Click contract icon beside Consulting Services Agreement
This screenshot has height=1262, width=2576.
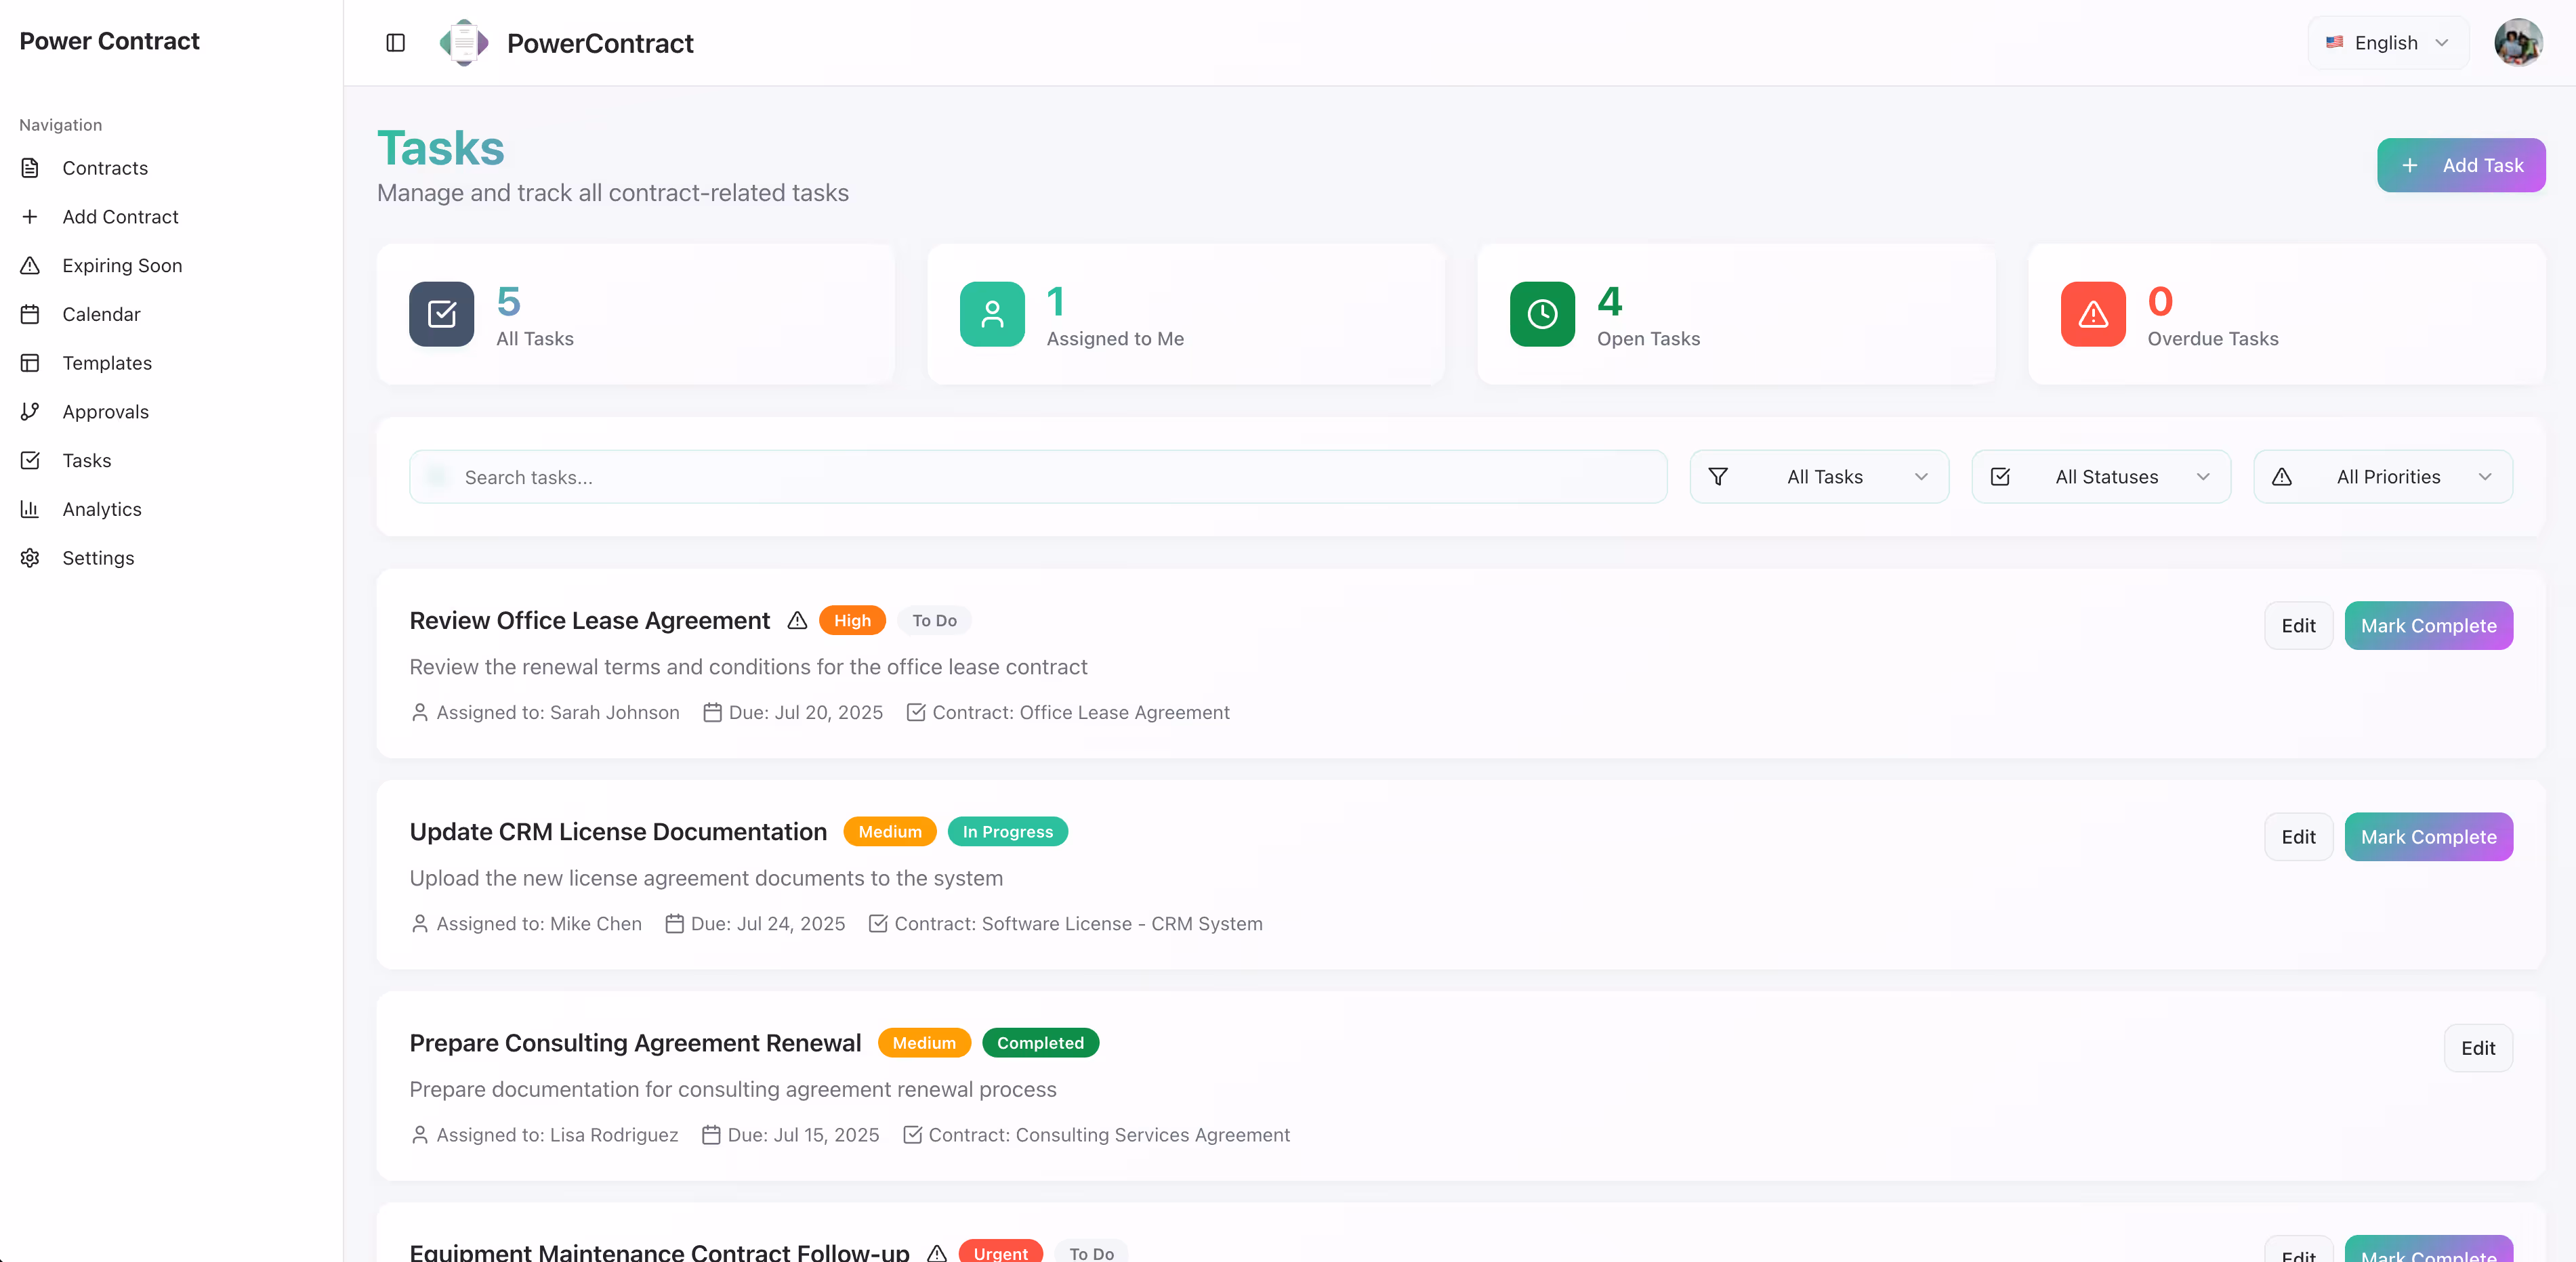click(912, 1135)
